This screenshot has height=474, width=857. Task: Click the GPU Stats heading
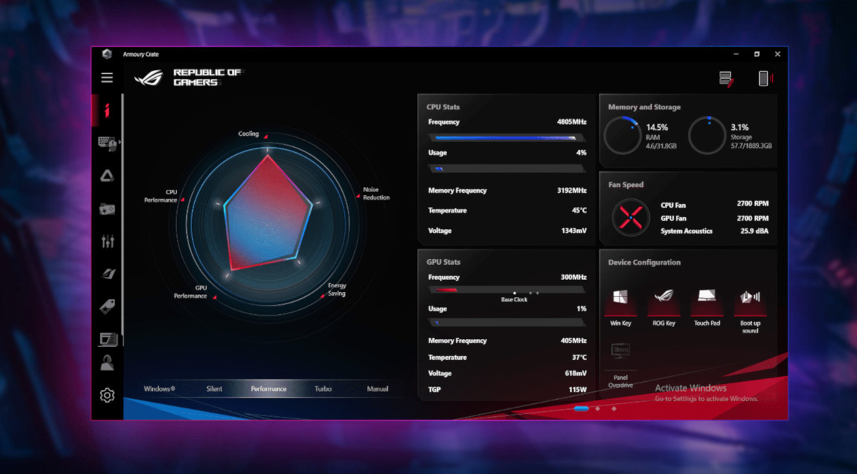(x=443, y=262)
